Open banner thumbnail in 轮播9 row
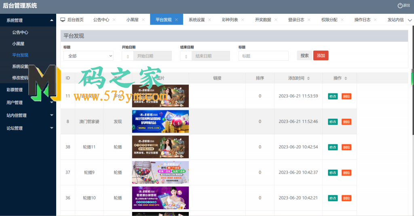This screenshot has width=414, height=216. [160, 172]
